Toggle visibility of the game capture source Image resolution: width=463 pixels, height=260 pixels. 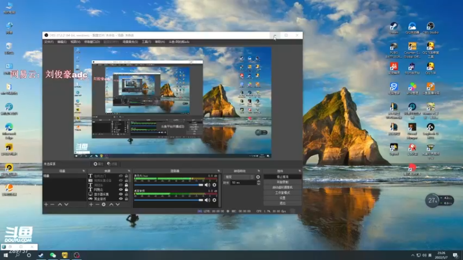click(120, 199)
